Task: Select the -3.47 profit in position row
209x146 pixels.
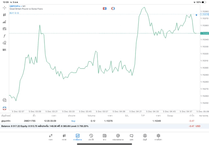Action: point(191,121)
